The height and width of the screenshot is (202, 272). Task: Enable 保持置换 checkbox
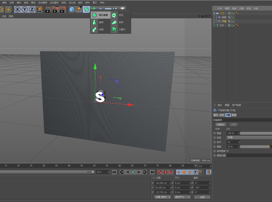[x=228, y=151]
